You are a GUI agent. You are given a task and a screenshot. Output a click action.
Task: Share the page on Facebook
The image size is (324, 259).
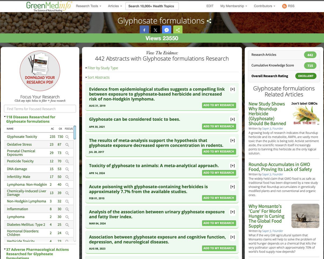coord(144,30)
